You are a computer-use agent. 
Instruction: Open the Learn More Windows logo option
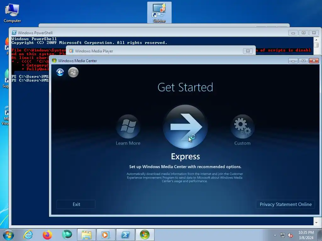point(128,126)
